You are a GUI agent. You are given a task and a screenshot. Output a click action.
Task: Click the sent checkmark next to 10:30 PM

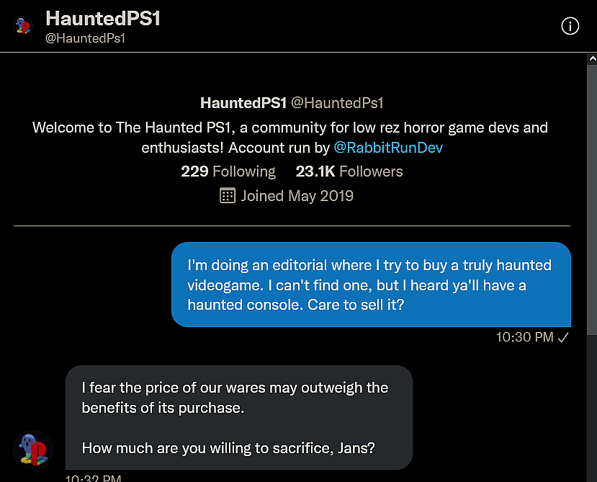[564, 337]
